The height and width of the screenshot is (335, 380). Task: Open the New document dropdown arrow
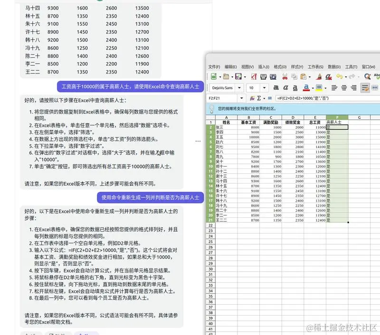(220, 77)
